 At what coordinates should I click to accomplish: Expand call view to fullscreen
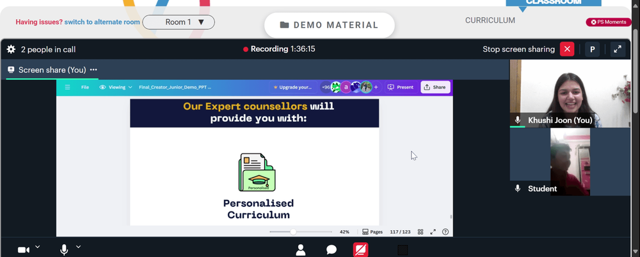click(618, 49)
